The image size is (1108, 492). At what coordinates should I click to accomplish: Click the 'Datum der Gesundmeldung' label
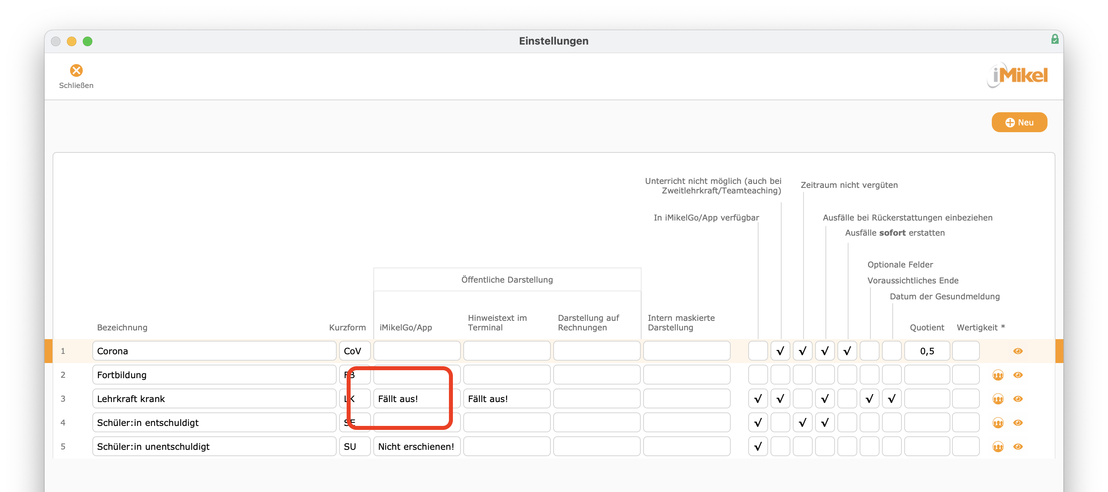pyautogui.click(x=944, y=296)
